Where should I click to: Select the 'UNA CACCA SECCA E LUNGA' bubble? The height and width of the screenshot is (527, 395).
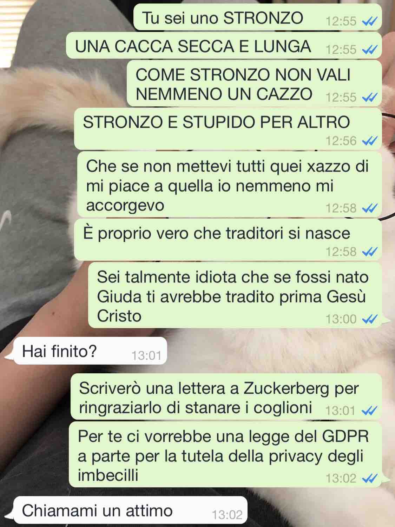224,46
